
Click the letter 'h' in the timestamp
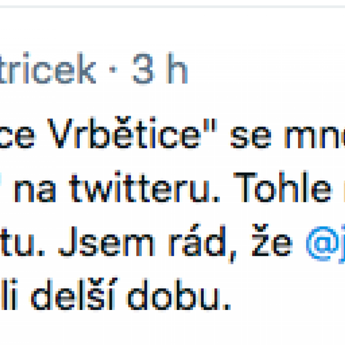tap(177, 68)
